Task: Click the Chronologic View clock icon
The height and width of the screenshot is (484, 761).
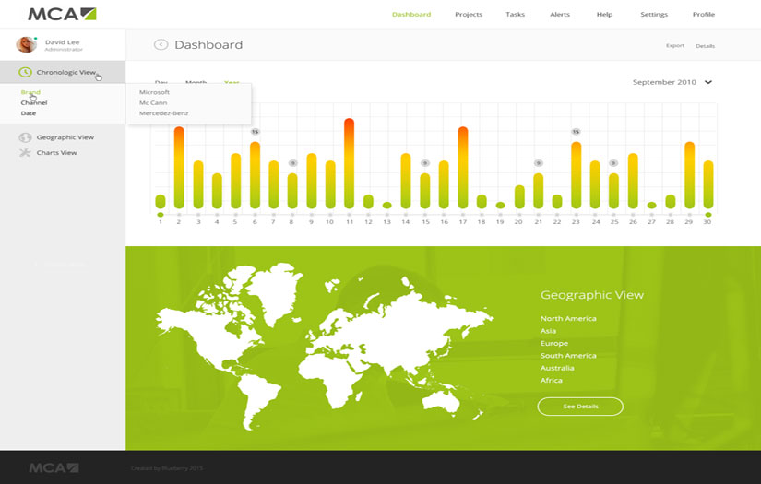Action: 25,72
